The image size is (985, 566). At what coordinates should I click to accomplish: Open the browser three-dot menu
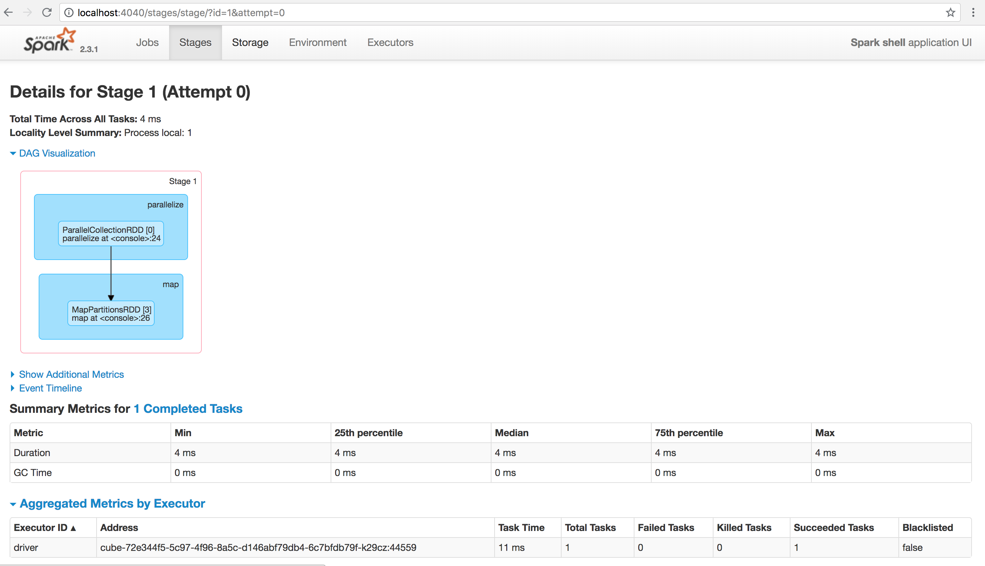pyautogui.click(x=973, y=12)
